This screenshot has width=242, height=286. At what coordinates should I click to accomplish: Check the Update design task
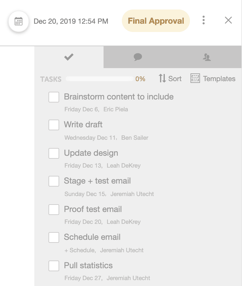[54, 153]
